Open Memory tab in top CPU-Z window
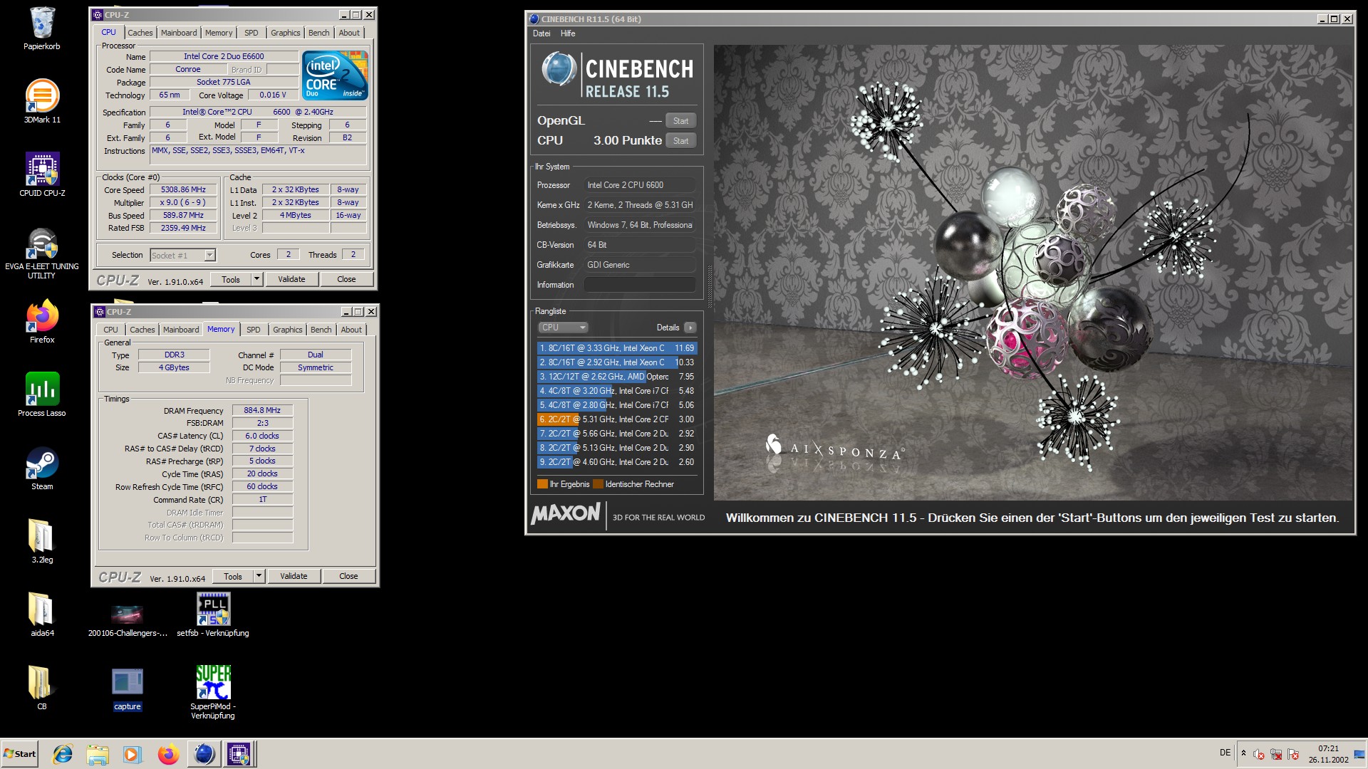 219,33
